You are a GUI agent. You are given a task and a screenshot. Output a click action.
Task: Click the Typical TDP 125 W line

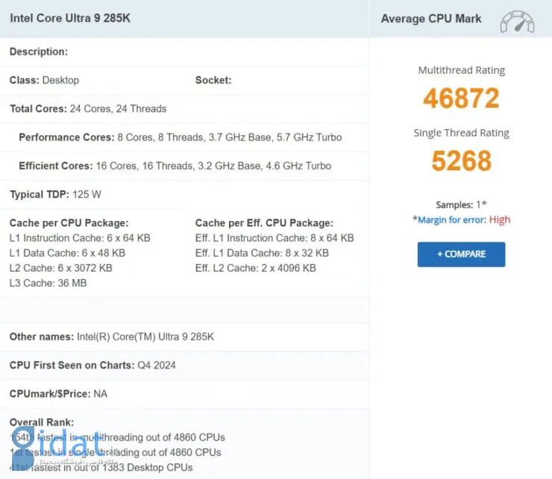point(55,194)
